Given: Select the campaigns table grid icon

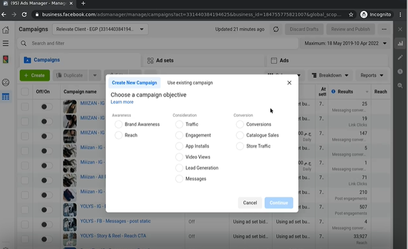Looking at the screenshot, I should point(5,97).
